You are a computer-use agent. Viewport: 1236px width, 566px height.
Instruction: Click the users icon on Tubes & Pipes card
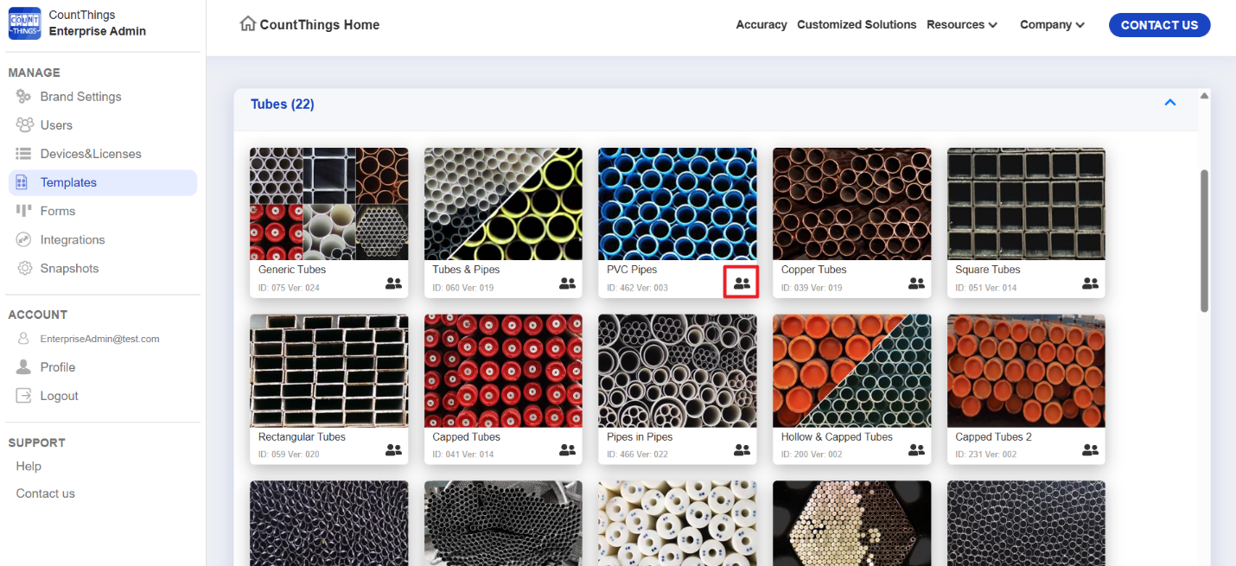click(567, 283)
